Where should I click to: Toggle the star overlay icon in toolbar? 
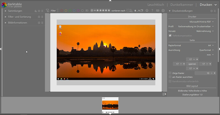click(x=147, y=10)
